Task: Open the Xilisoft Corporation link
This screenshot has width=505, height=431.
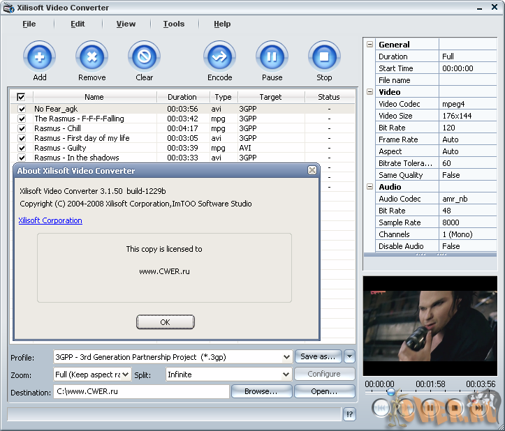Action: (50, 220)
